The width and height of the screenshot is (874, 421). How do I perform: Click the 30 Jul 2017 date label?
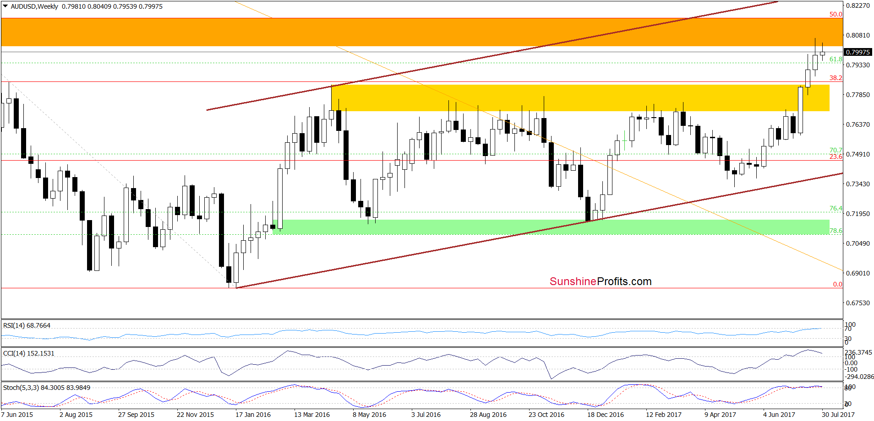point(838,415)
